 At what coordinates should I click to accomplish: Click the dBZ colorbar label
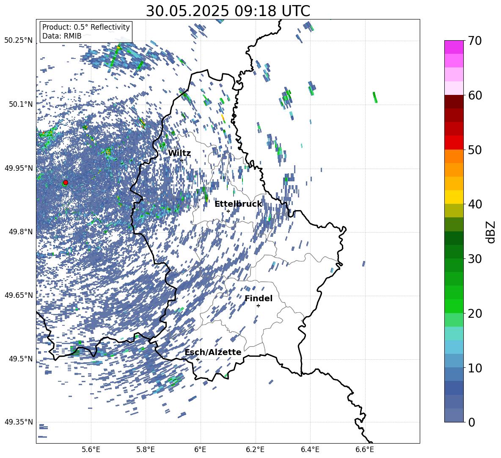click(491, 232)
